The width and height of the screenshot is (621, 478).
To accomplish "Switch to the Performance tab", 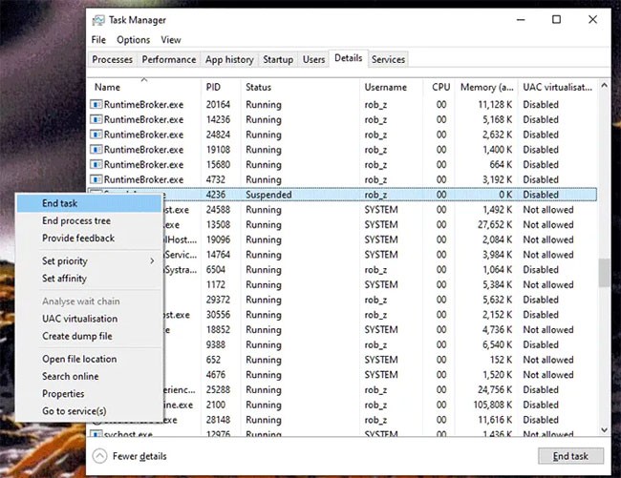I will point(168,59).
